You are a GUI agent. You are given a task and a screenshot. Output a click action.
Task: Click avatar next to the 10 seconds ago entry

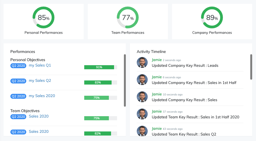pyautogui.click(x=142, y=97)
